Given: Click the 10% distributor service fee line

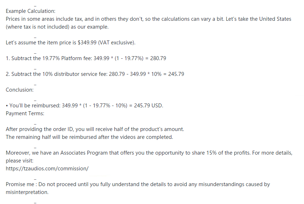Looking at the screenshot, I should tap(95, 74).
